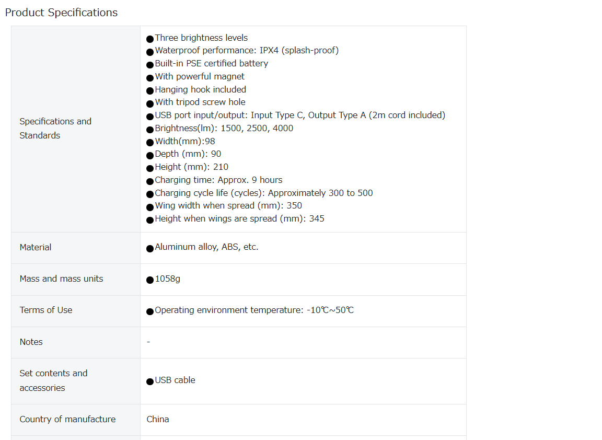Click the 'Built-in PSE certified battery' line
602x440 pixels.
[x=211, y=64]
